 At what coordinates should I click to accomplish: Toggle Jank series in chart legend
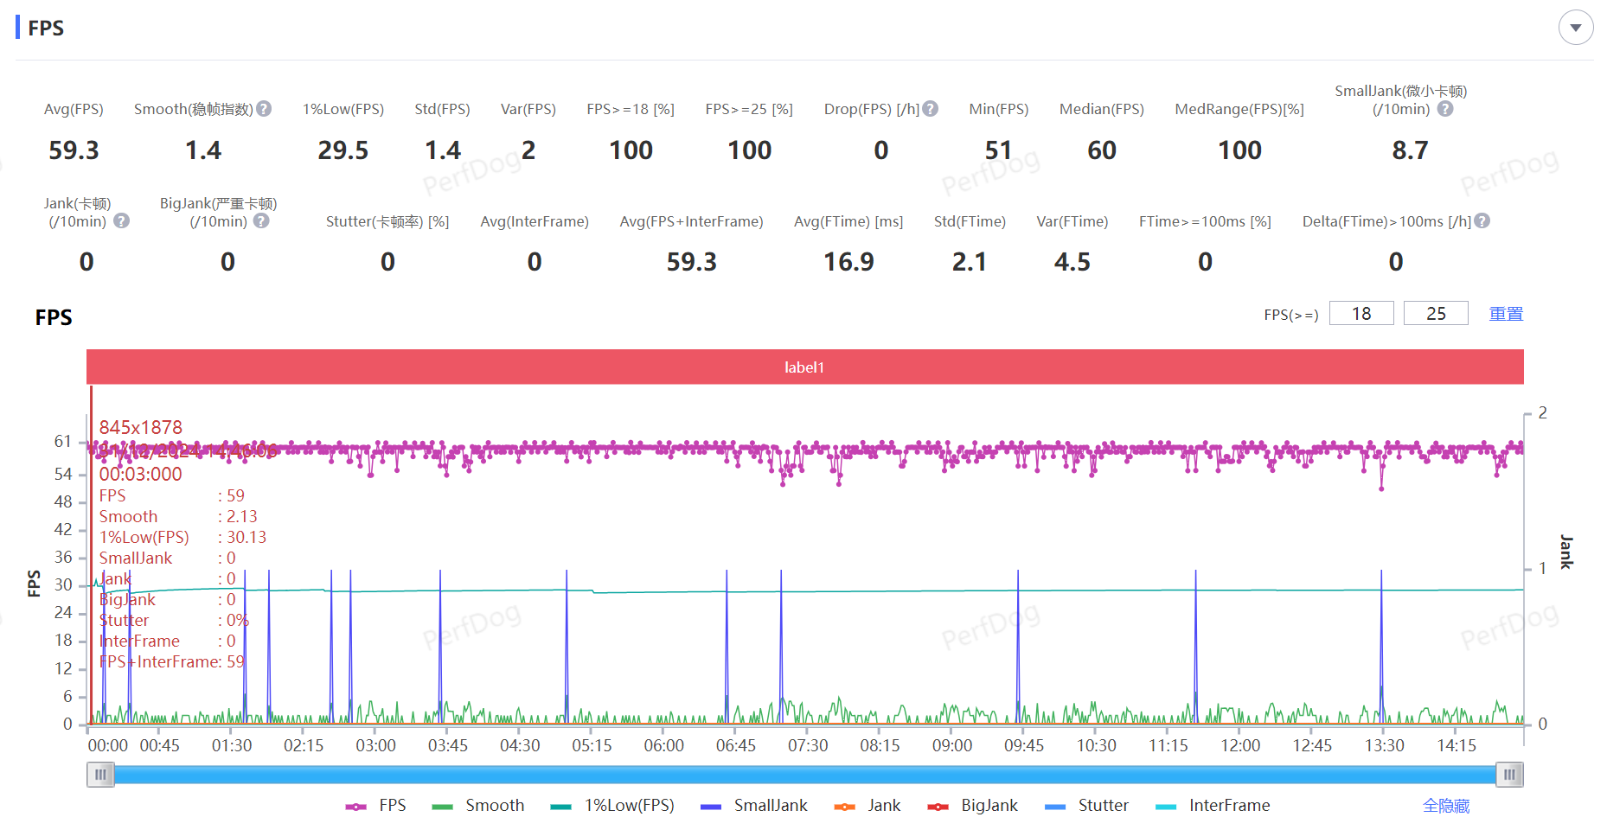tap(868, 806)
